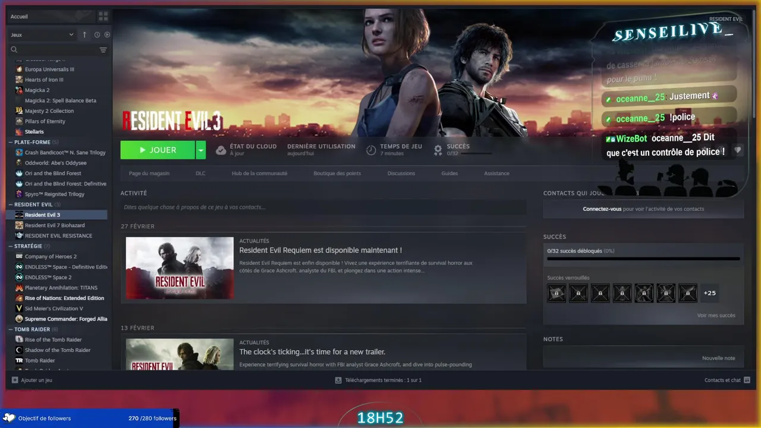Open the Assistance tab

coord(496,174)
